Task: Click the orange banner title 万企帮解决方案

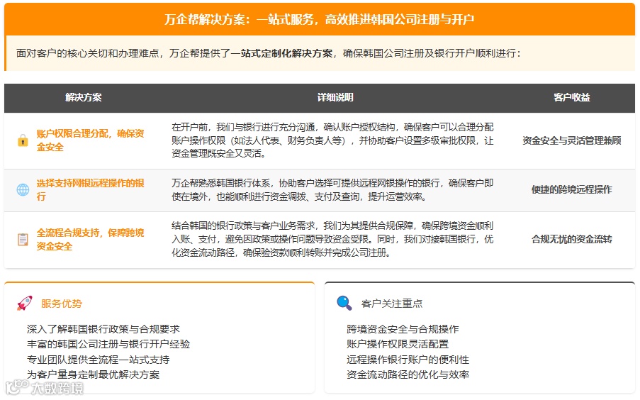Action: click(x=319, y=19)
